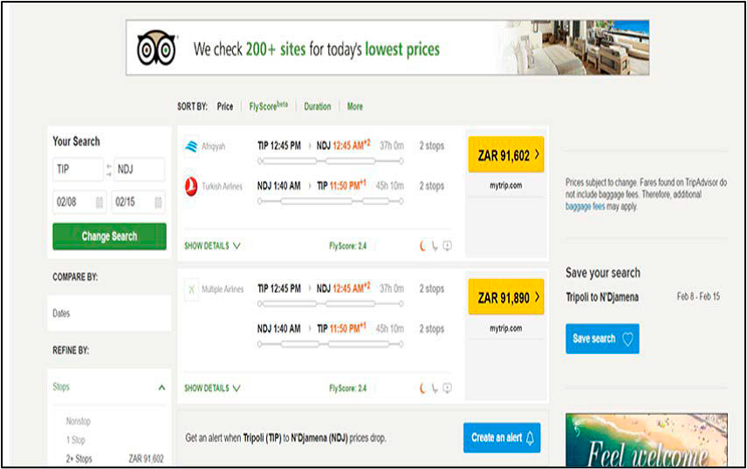This screenshot has height=469, width=747.
Task: Click the red-eye moon icon on first result
Action: pyautogui.click(x=423, y=246)
